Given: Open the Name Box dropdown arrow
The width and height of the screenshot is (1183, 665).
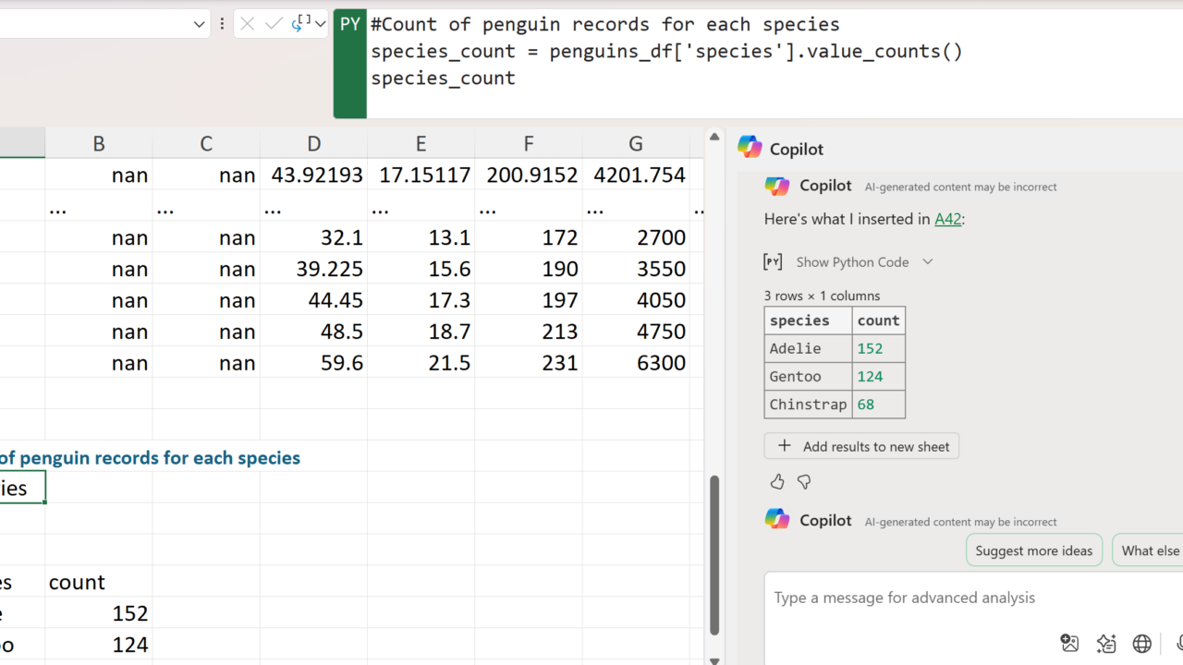Looking at the screenshot, I should coord(199,24).
